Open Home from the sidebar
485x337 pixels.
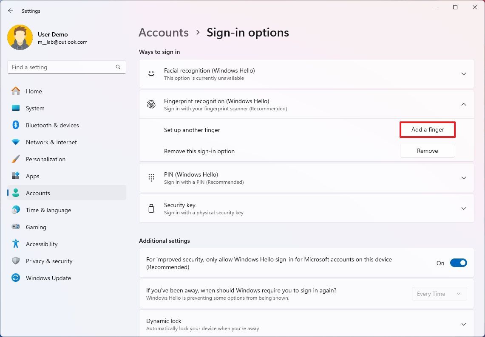click(x=34, y=91)
